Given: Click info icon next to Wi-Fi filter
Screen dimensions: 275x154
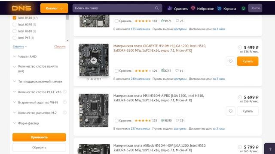Looking at the screenshot, I should pyautogui.click(x=65, y=102).
